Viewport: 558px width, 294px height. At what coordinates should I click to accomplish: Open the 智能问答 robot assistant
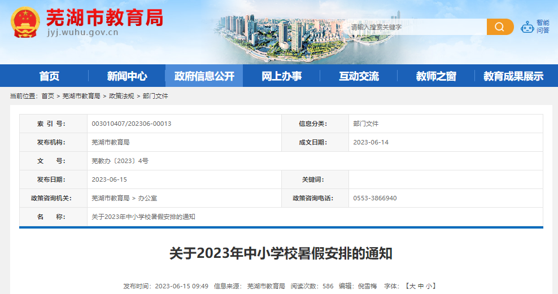point(535,27)
